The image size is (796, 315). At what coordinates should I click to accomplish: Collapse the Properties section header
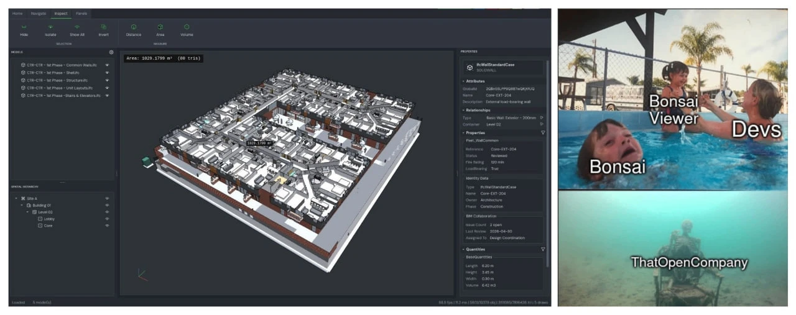tap(463, 132)
